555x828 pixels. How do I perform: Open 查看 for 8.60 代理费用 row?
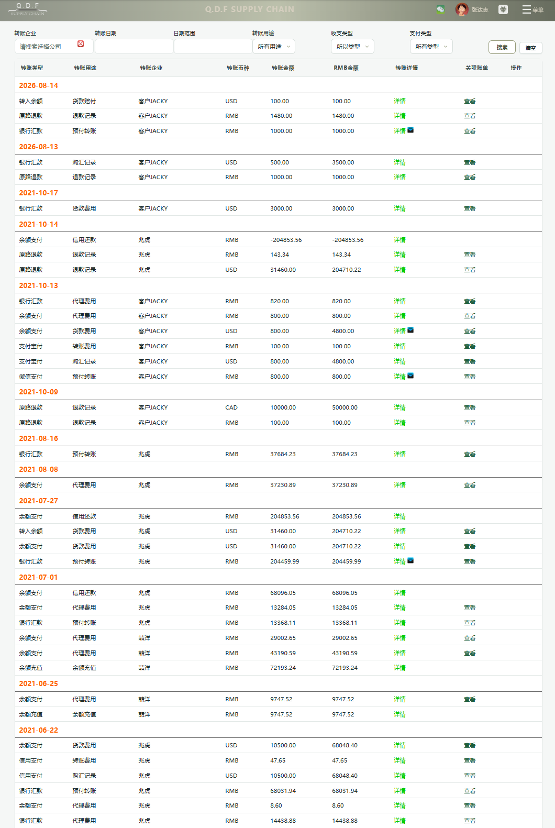[x=470, y=805]
